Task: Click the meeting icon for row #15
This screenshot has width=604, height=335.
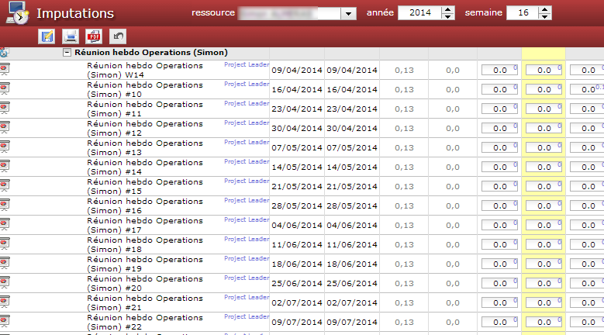Action: (5, 186)
